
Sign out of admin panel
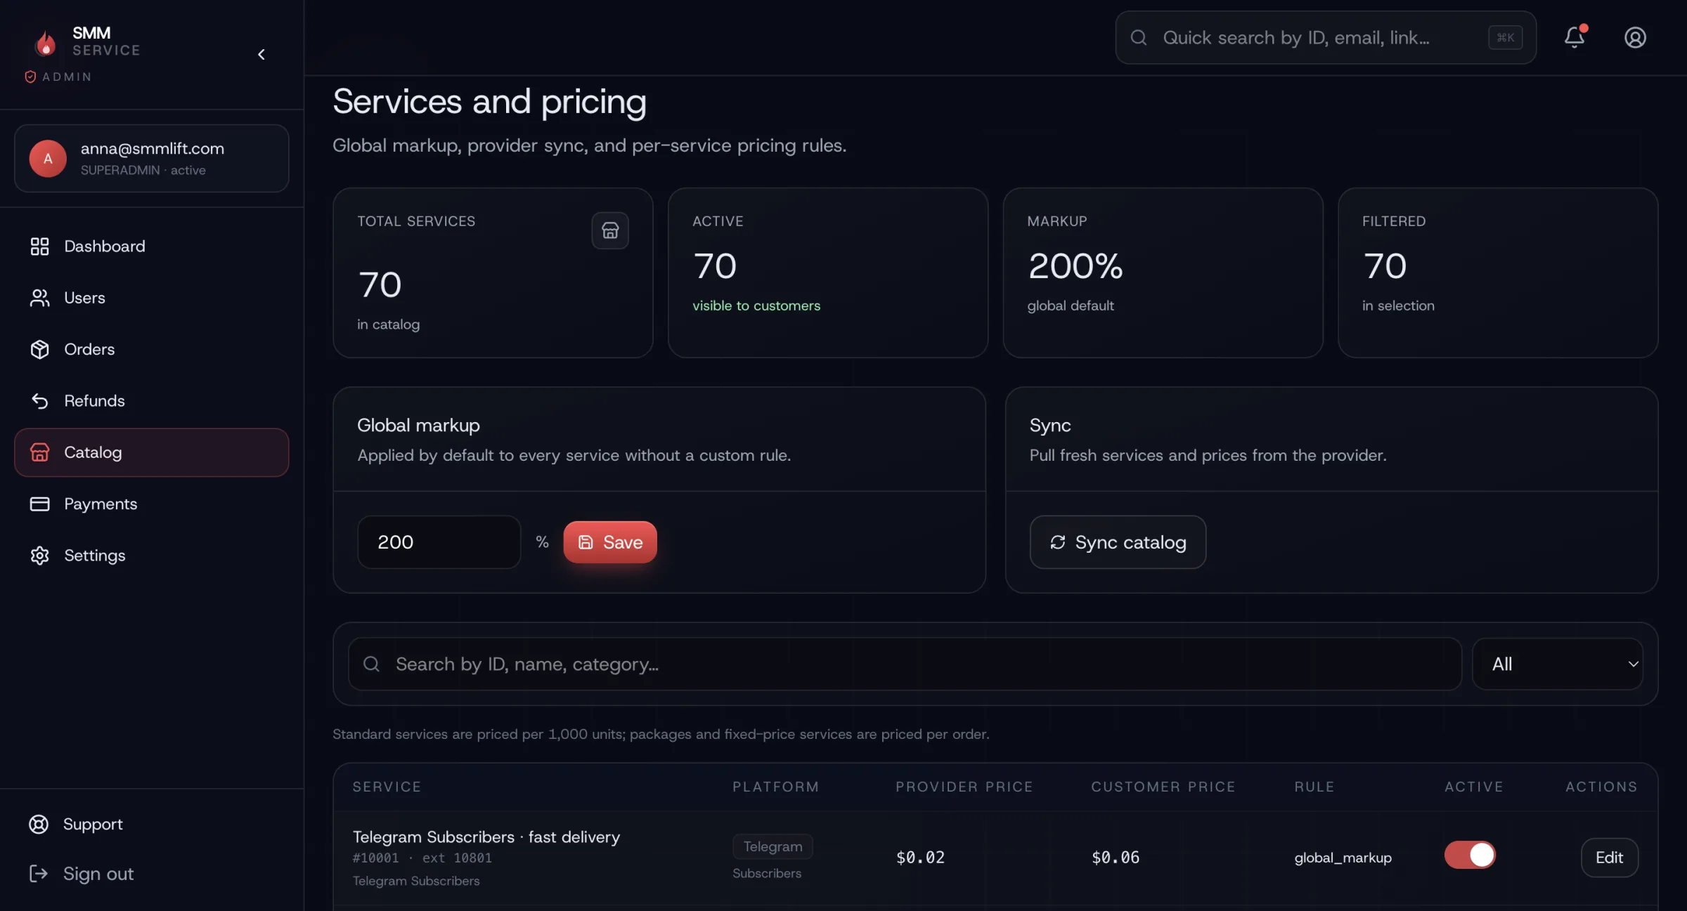point(98,873)
